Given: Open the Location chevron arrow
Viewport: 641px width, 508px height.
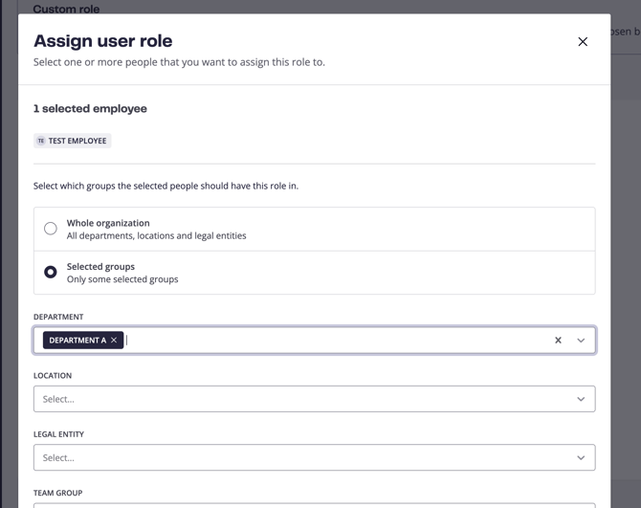Looking at the screenshot, I should click(581, 399).
